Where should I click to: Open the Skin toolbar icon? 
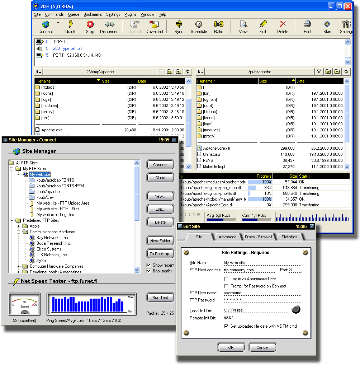tap(327, 24)
